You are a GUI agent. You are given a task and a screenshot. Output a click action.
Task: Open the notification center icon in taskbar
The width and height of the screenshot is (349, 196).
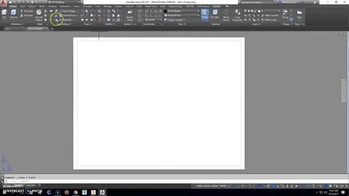(343, 192)
